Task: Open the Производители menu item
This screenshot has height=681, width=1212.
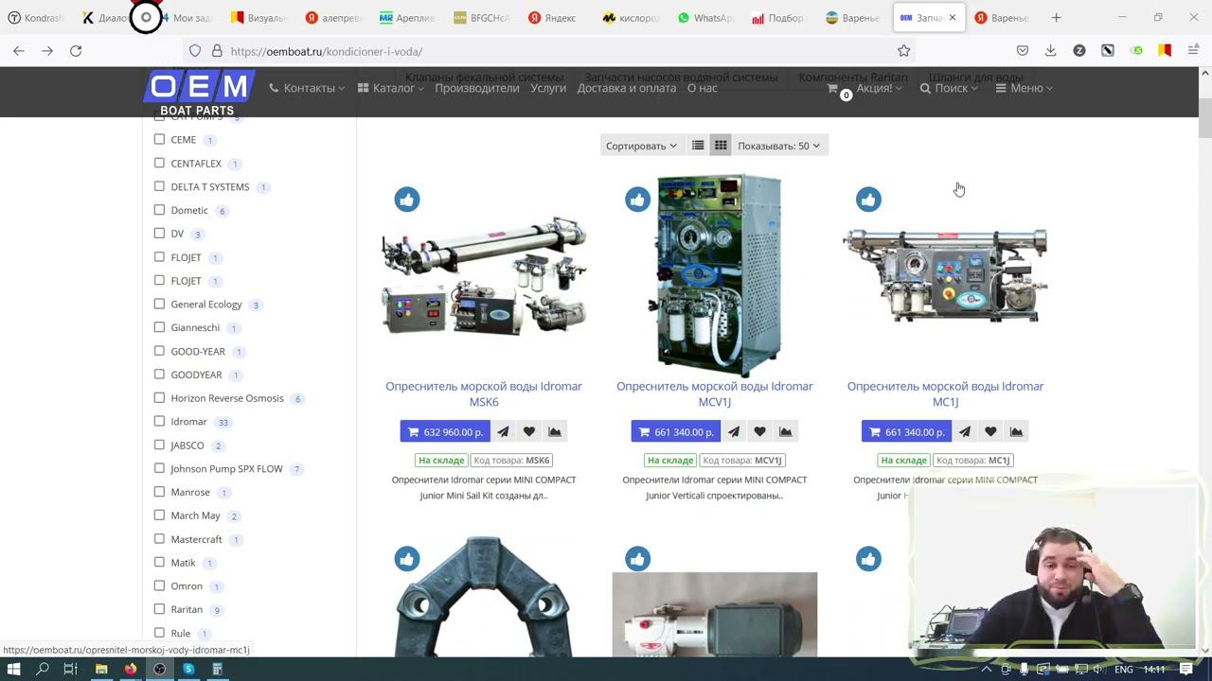Action: click(x=477, y=88)
